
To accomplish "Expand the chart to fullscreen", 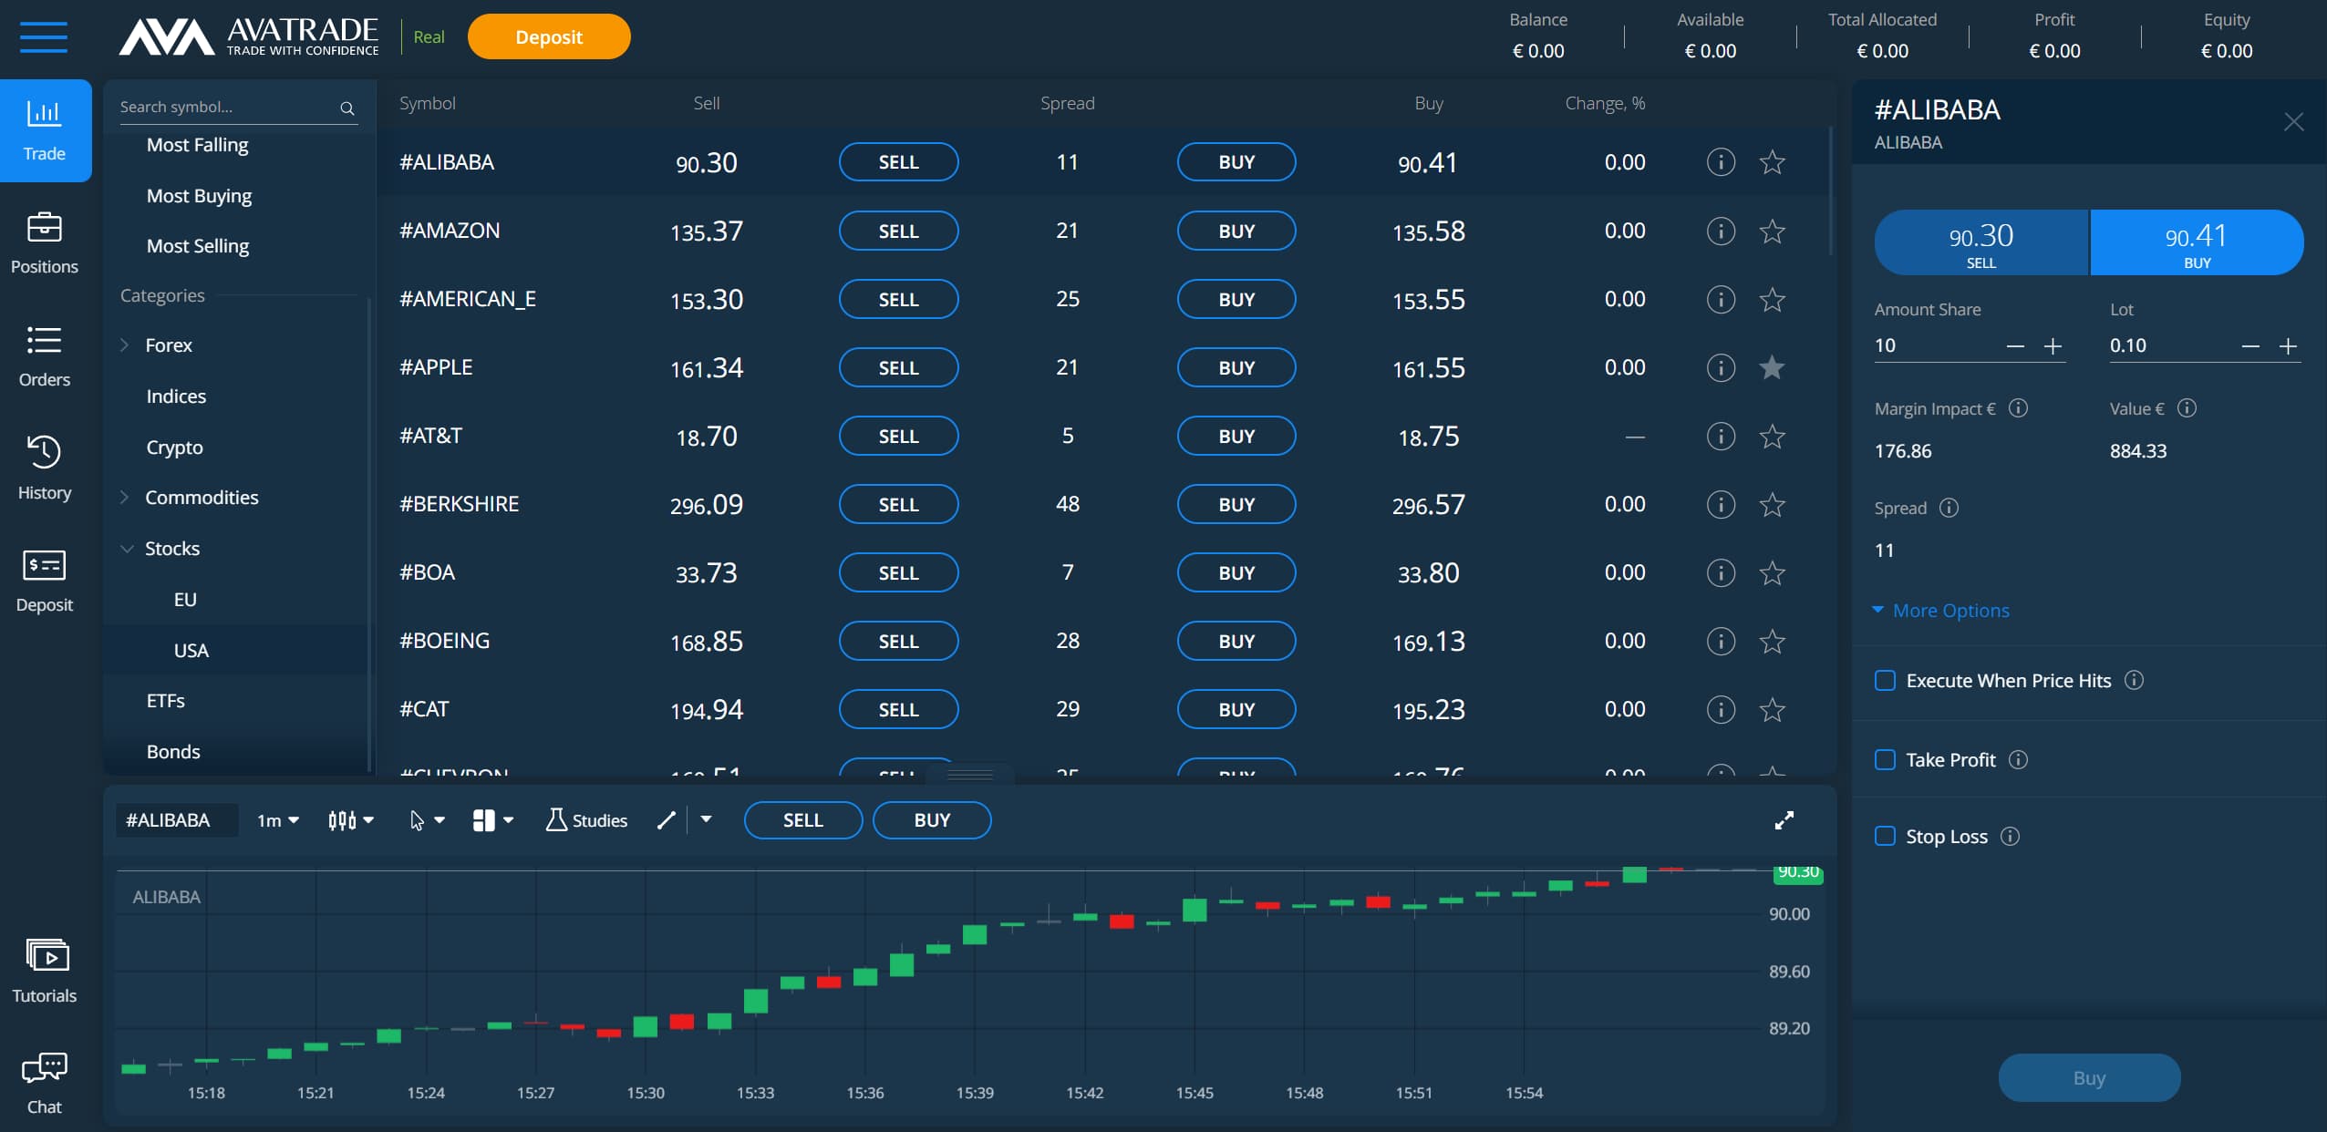I will pos(1784,820).
